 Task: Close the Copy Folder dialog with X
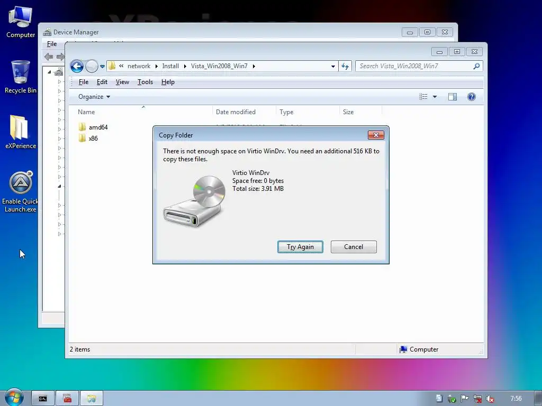[x=376, y=135]
